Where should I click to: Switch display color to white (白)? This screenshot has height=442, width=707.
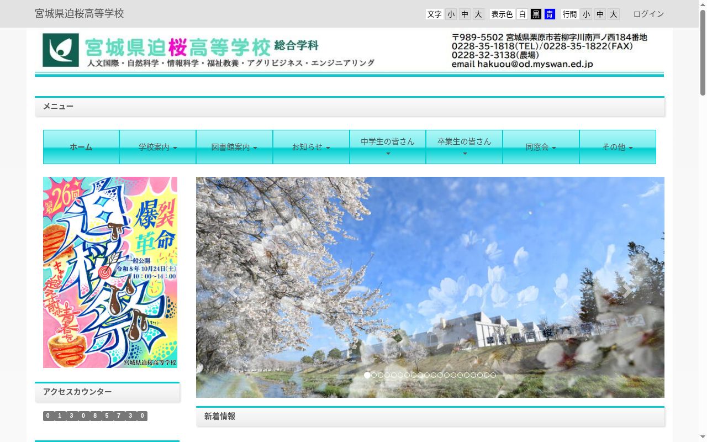522,14
